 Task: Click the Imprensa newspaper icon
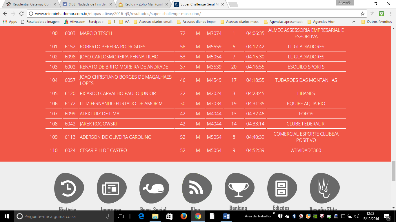[112, 188]
